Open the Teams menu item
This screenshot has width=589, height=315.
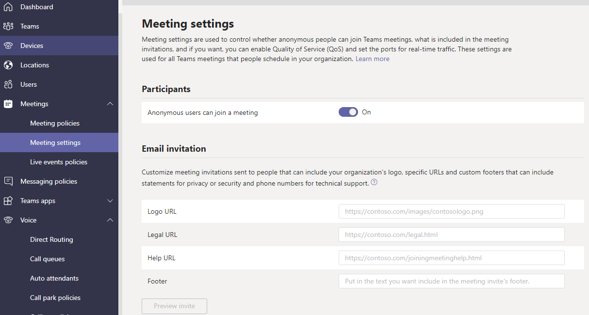click(59, 26)
